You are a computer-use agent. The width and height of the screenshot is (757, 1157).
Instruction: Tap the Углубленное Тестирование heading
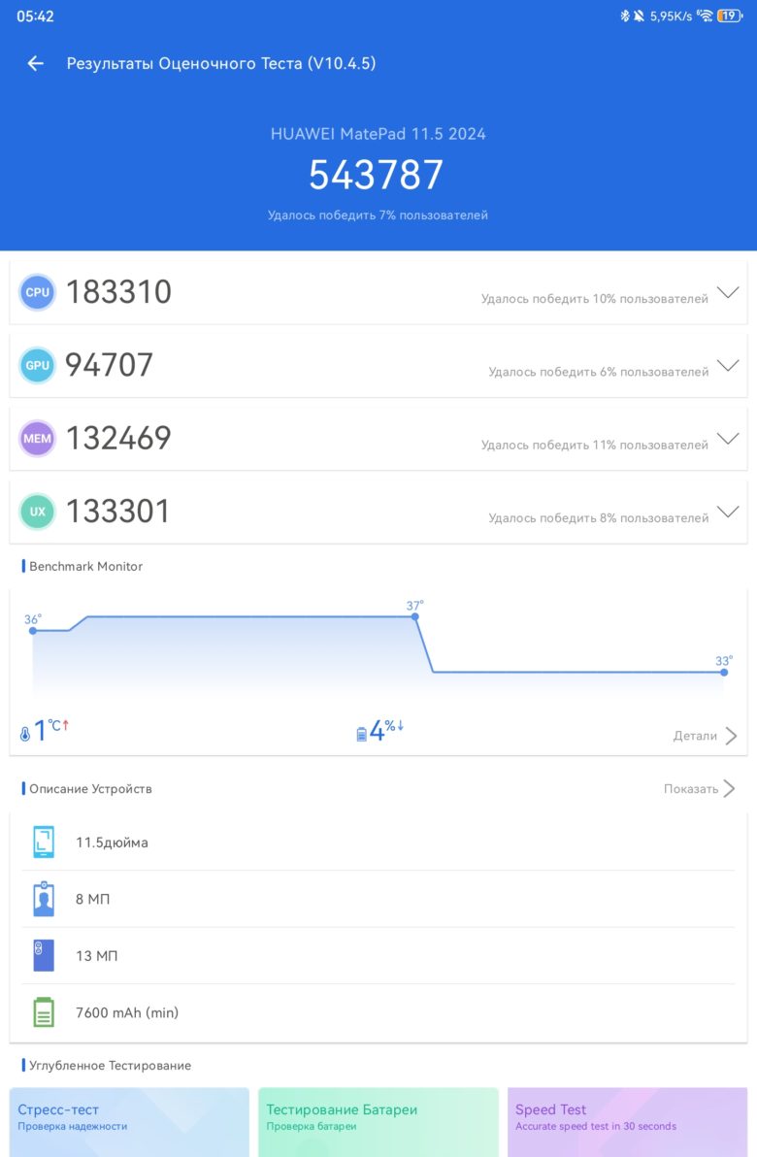pyautogui.click(x=110, y=1066)
